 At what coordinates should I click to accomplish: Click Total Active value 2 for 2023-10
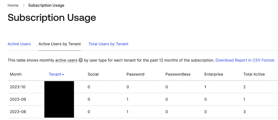pos(244,87)
